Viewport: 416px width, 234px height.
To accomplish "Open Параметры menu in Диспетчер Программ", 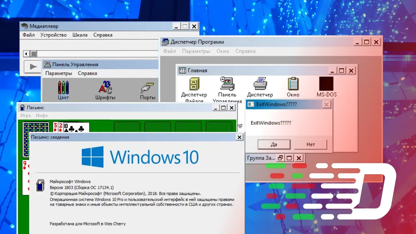I will (196, 51).
